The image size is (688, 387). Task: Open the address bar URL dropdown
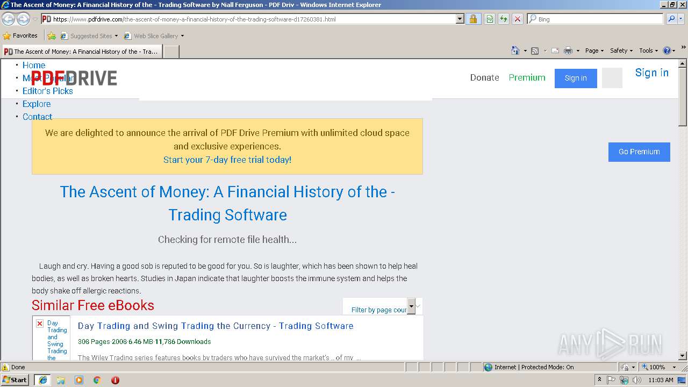click(460, 19)
